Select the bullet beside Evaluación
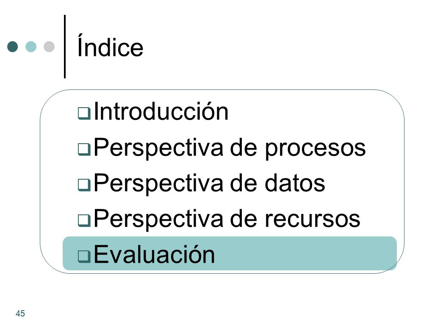 84,256
